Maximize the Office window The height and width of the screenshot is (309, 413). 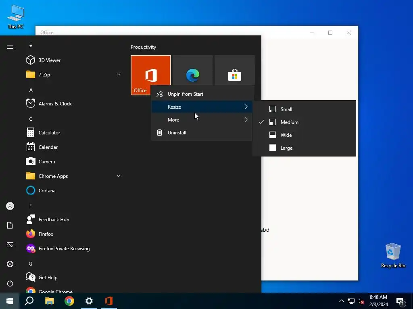[330, 33]
